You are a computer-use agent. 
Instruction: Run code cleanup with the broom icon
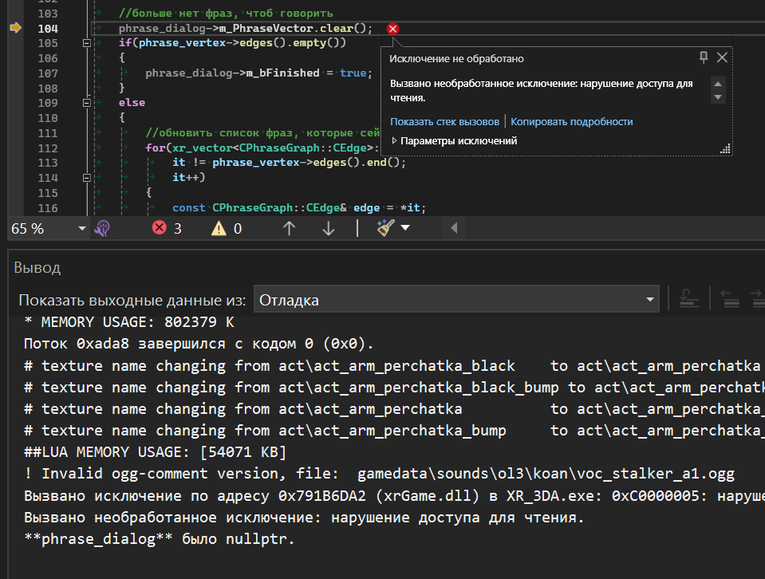(385, 229)
